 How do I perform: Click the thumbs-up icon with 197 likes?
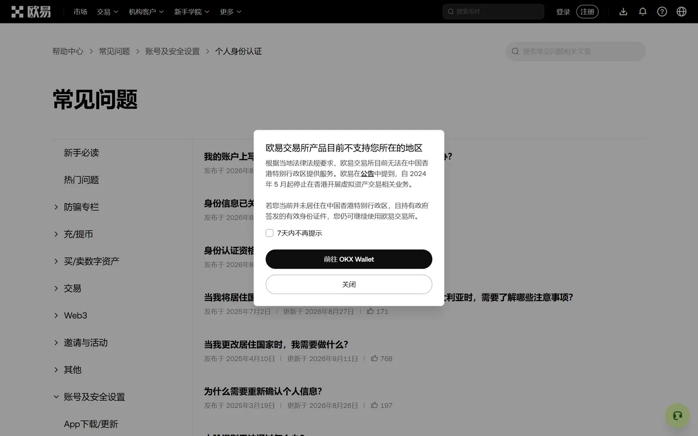(x=374, y=405)
